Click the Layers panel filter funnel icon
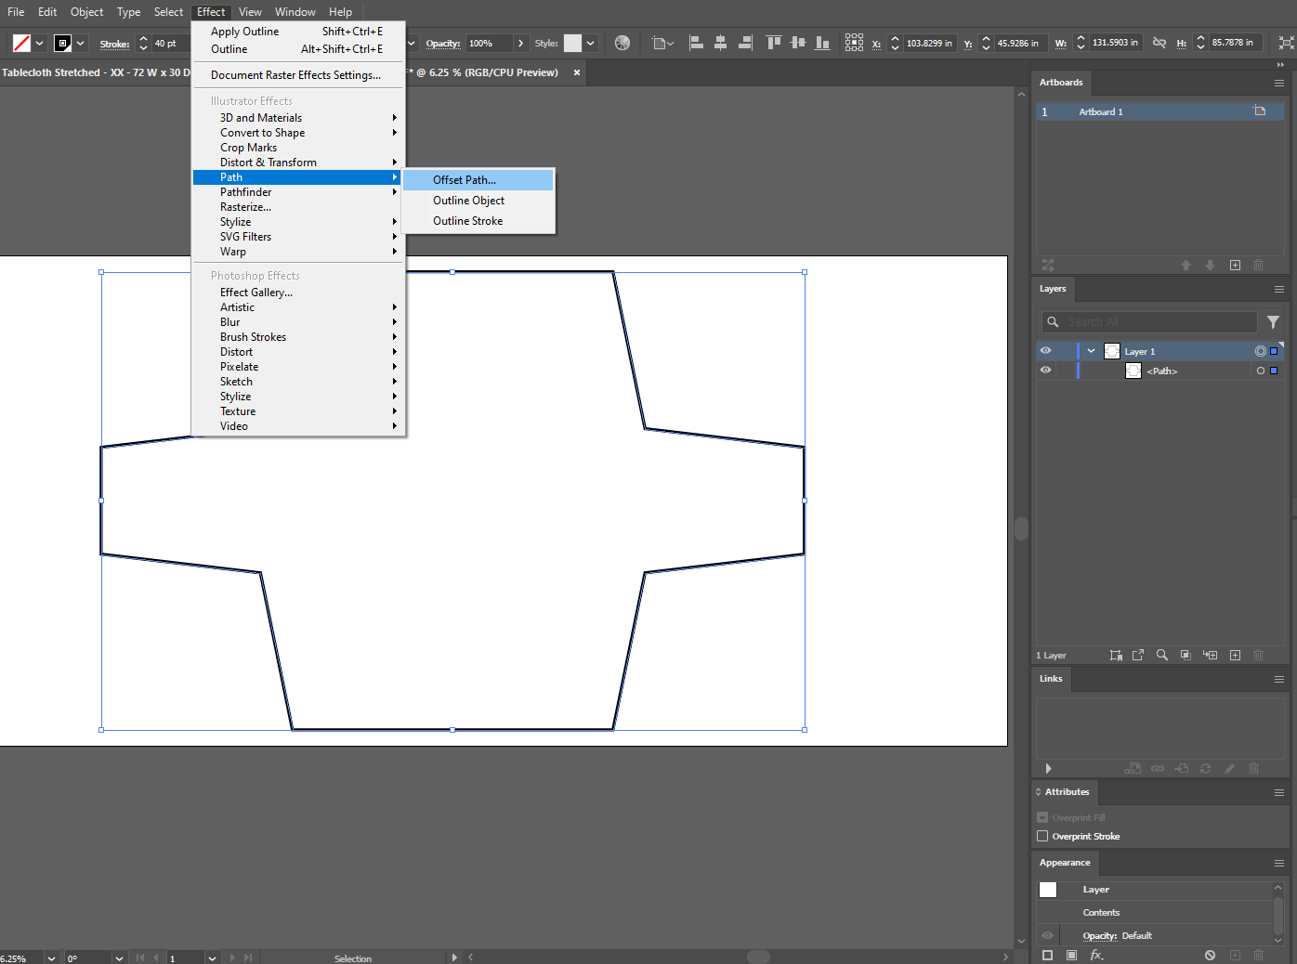 [x=1273, y=322]
